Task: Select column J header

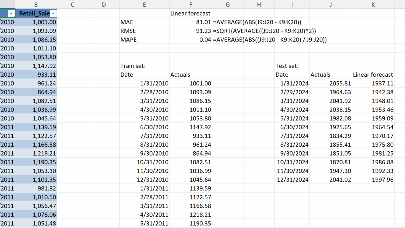Action: pyautogui.click(x=331, y=4)
